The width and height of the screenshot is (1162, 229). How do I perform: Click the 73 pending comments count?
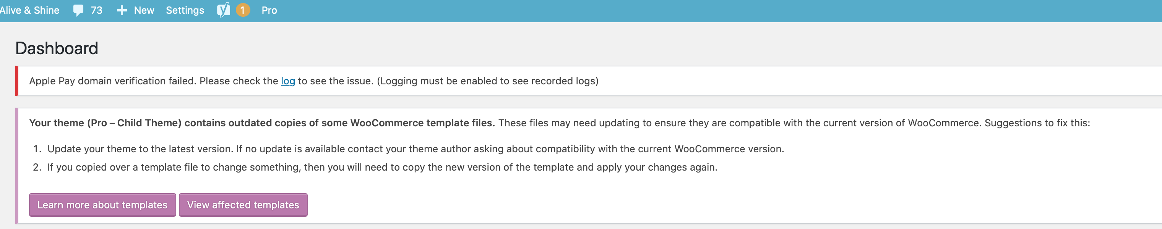97,10
